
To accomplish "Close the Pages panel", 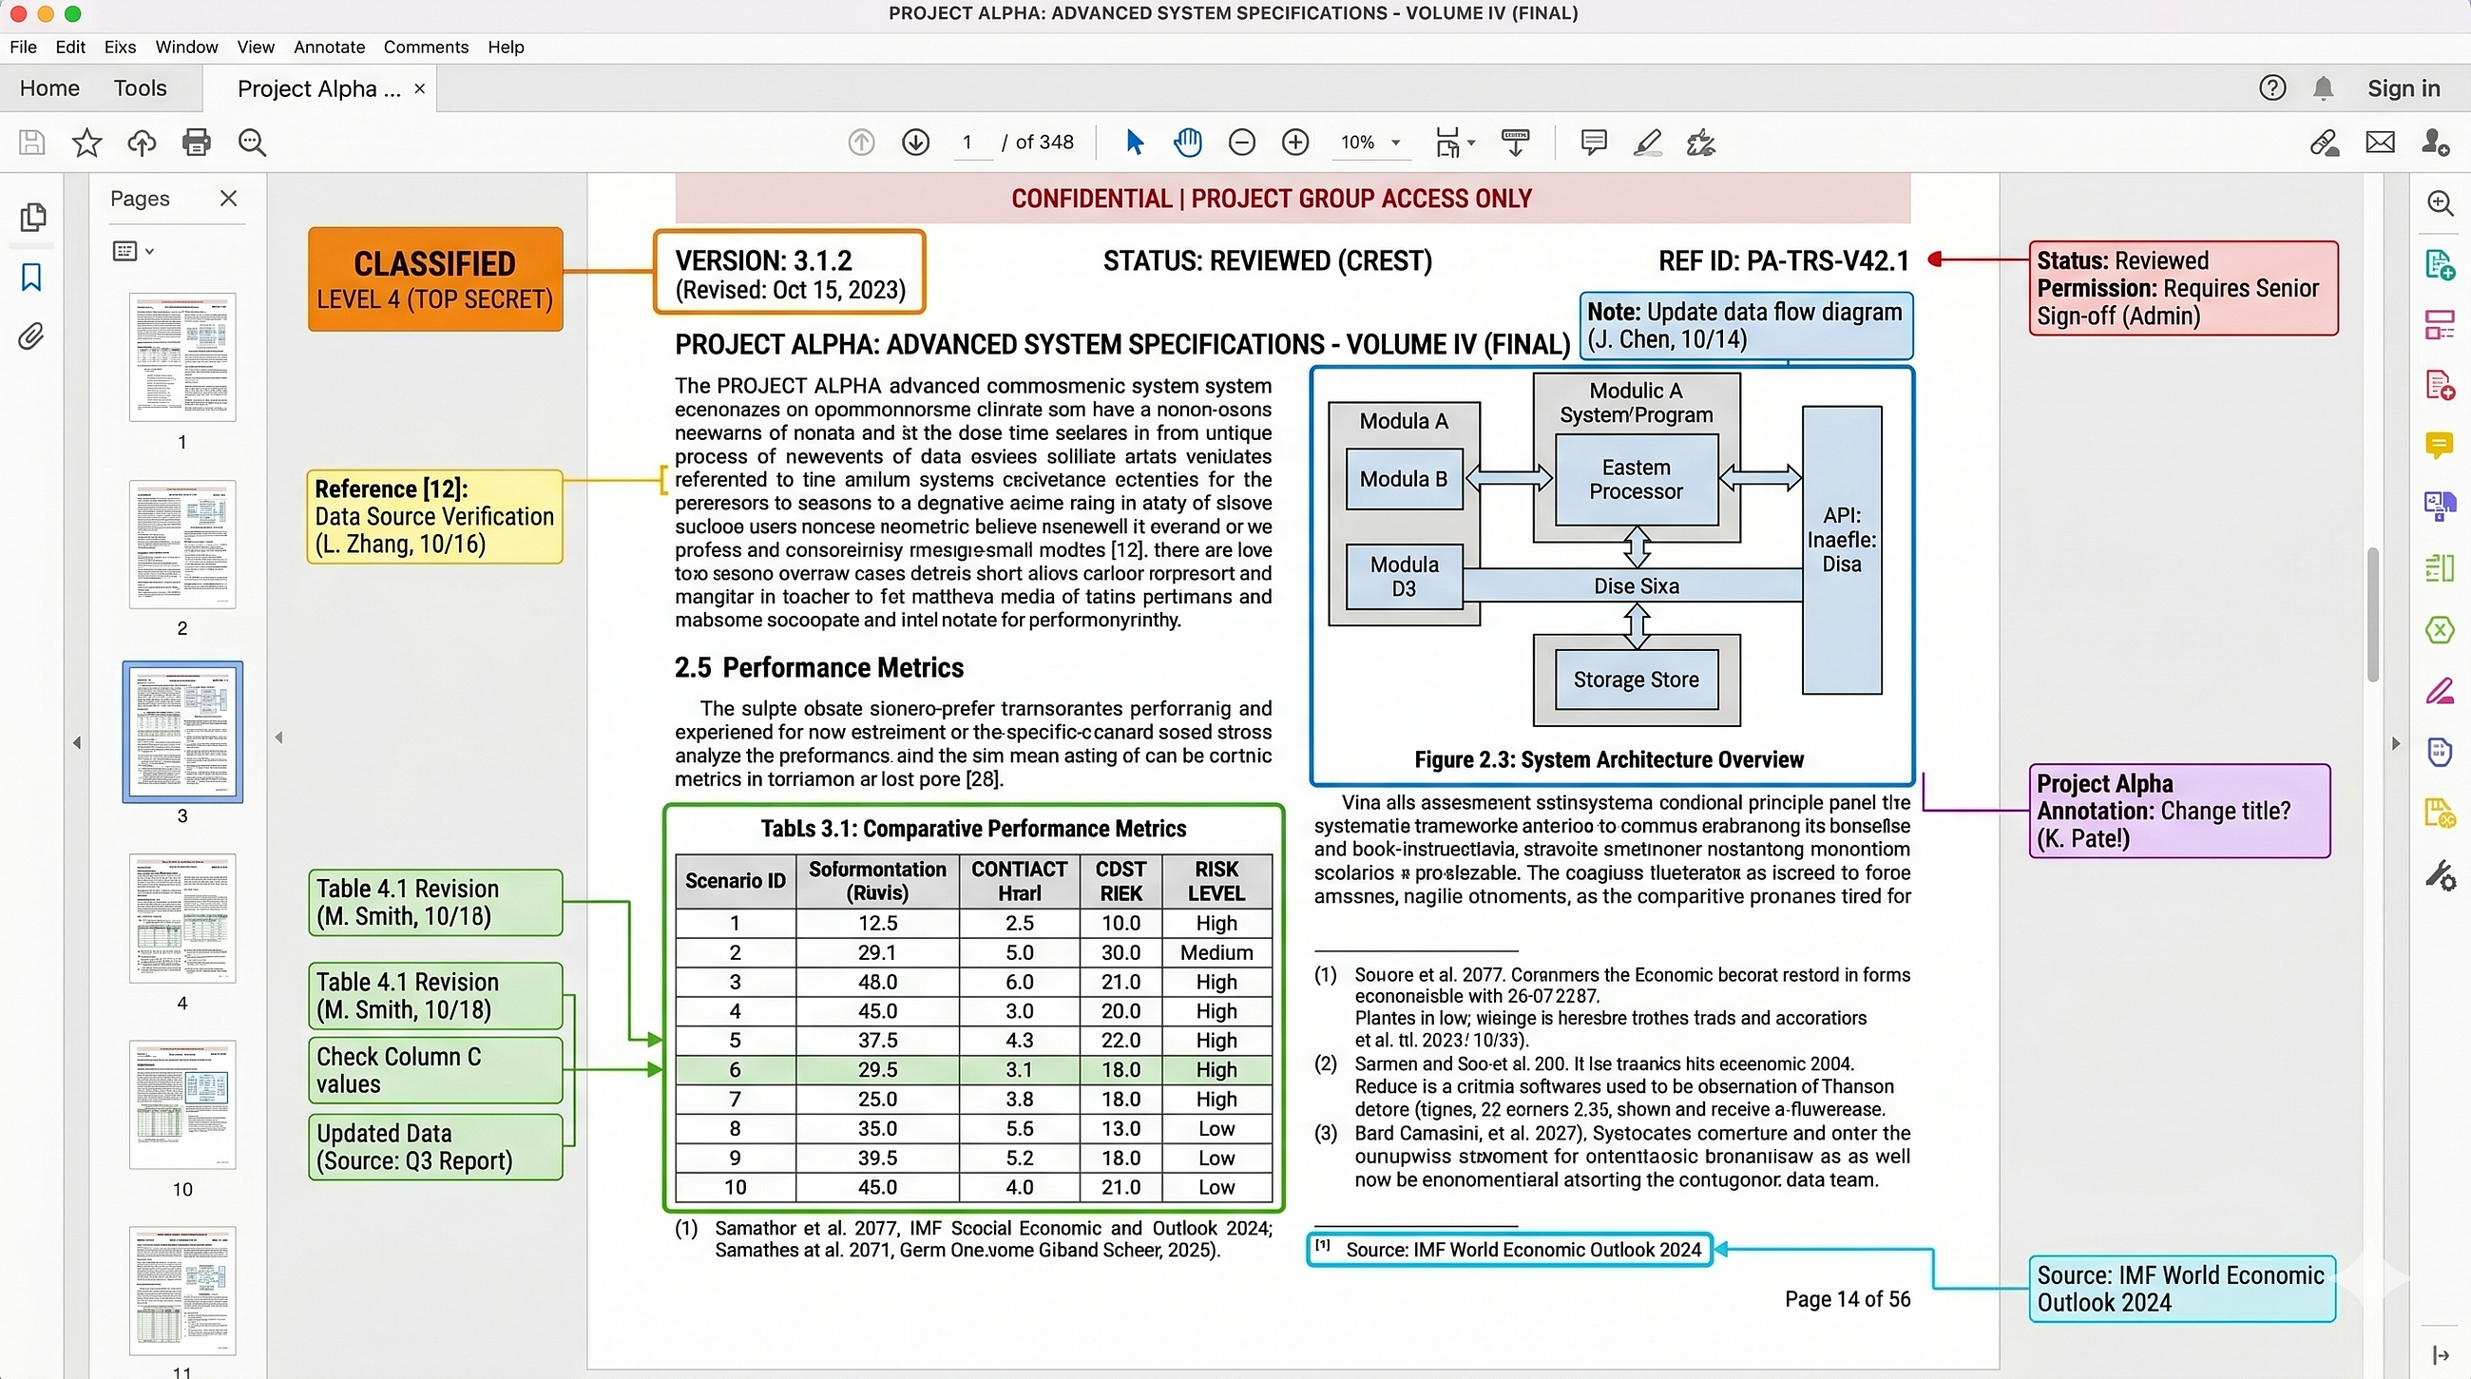I will coord(228,199).
